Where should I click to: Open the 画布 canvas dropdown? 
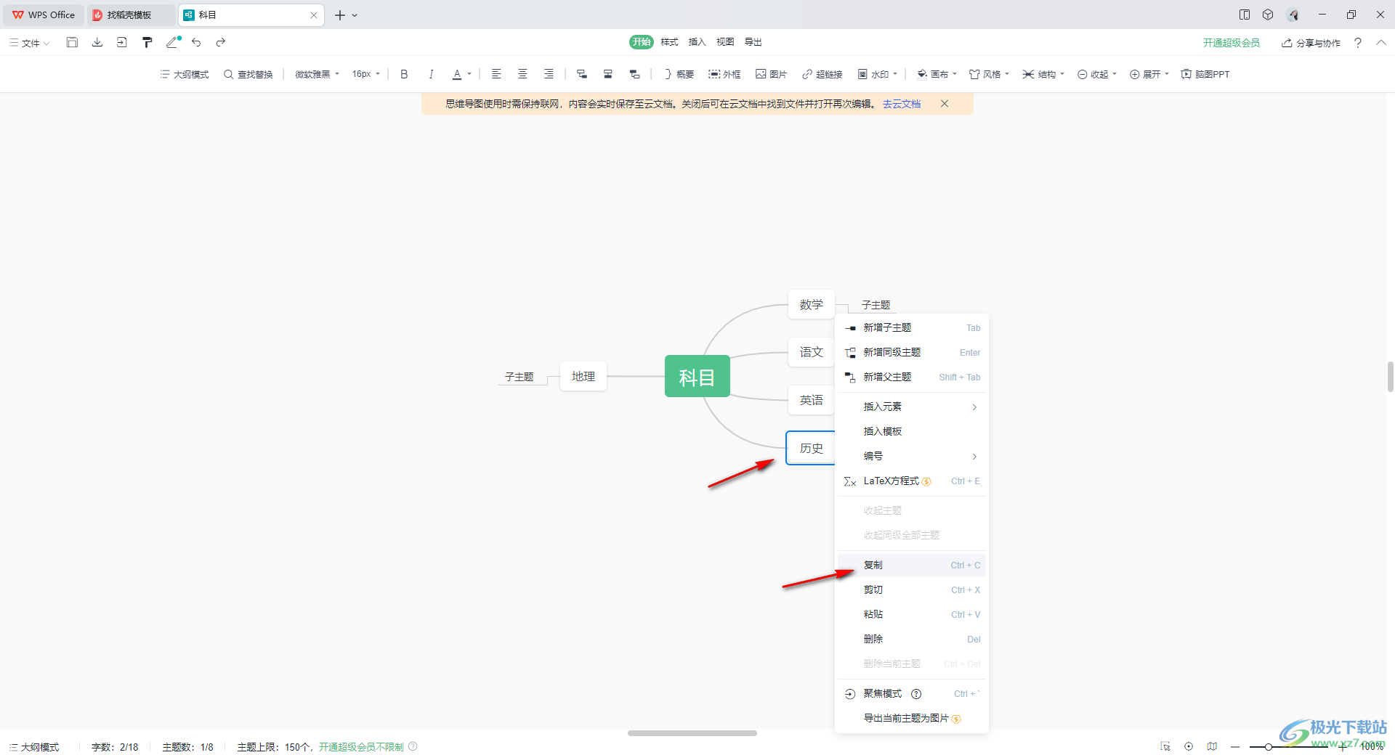pyautogui.click(x=937, y=74)
